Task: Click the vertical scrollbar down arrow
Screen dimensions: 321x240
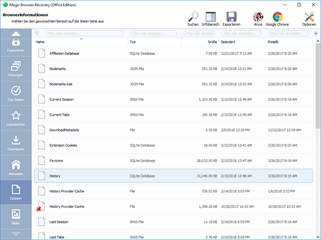Action: coord(318,237)
